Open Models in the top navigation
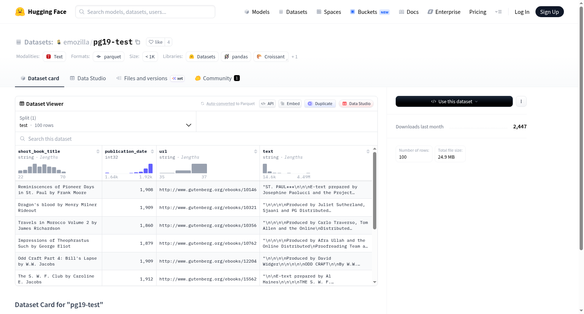The width and height of the screenshot is (584, 314). tap(257, 12)
